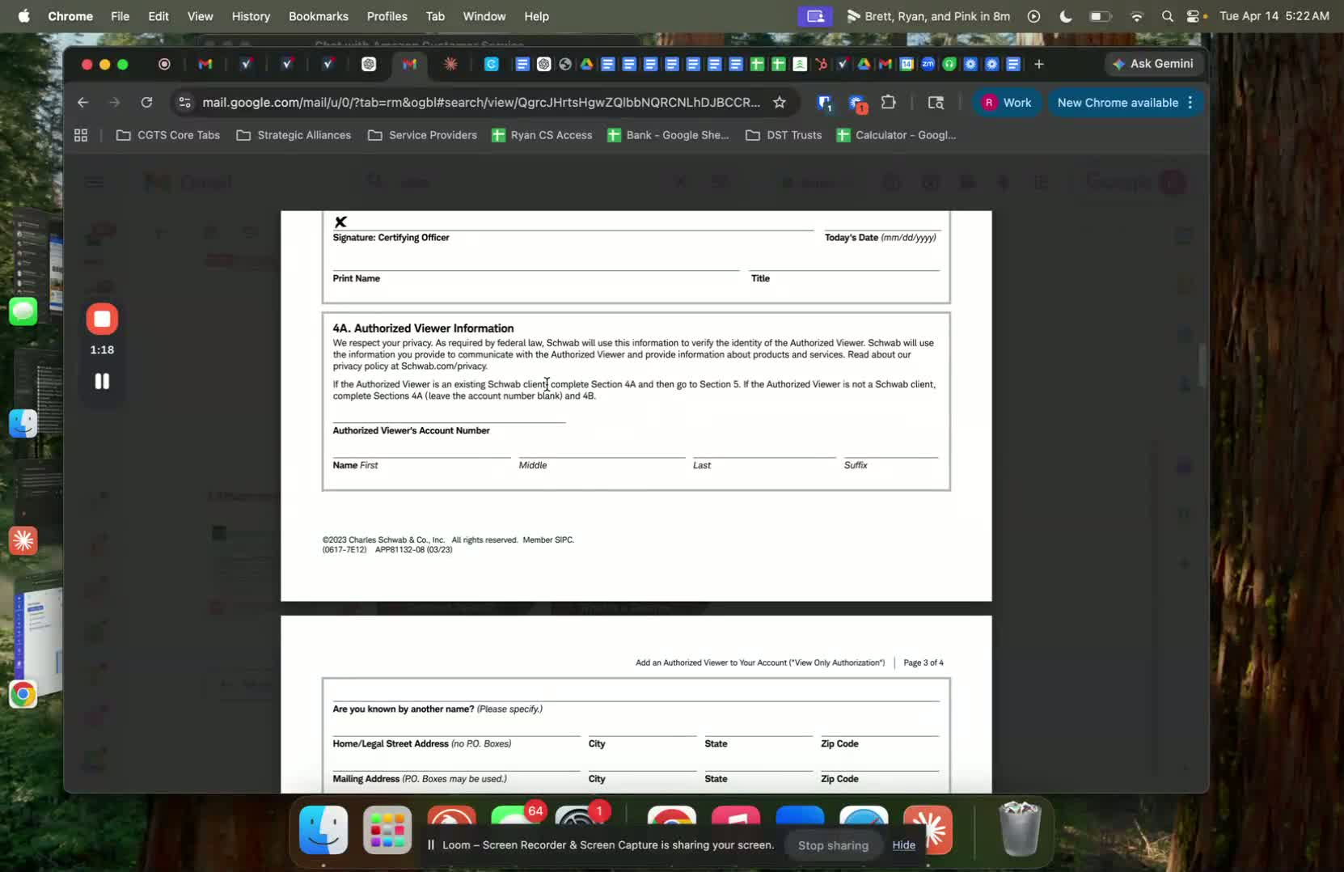The width and height of the screenshot is (1344, 872).
Task: Switch to green headphones icon tab
Action: 949,64
